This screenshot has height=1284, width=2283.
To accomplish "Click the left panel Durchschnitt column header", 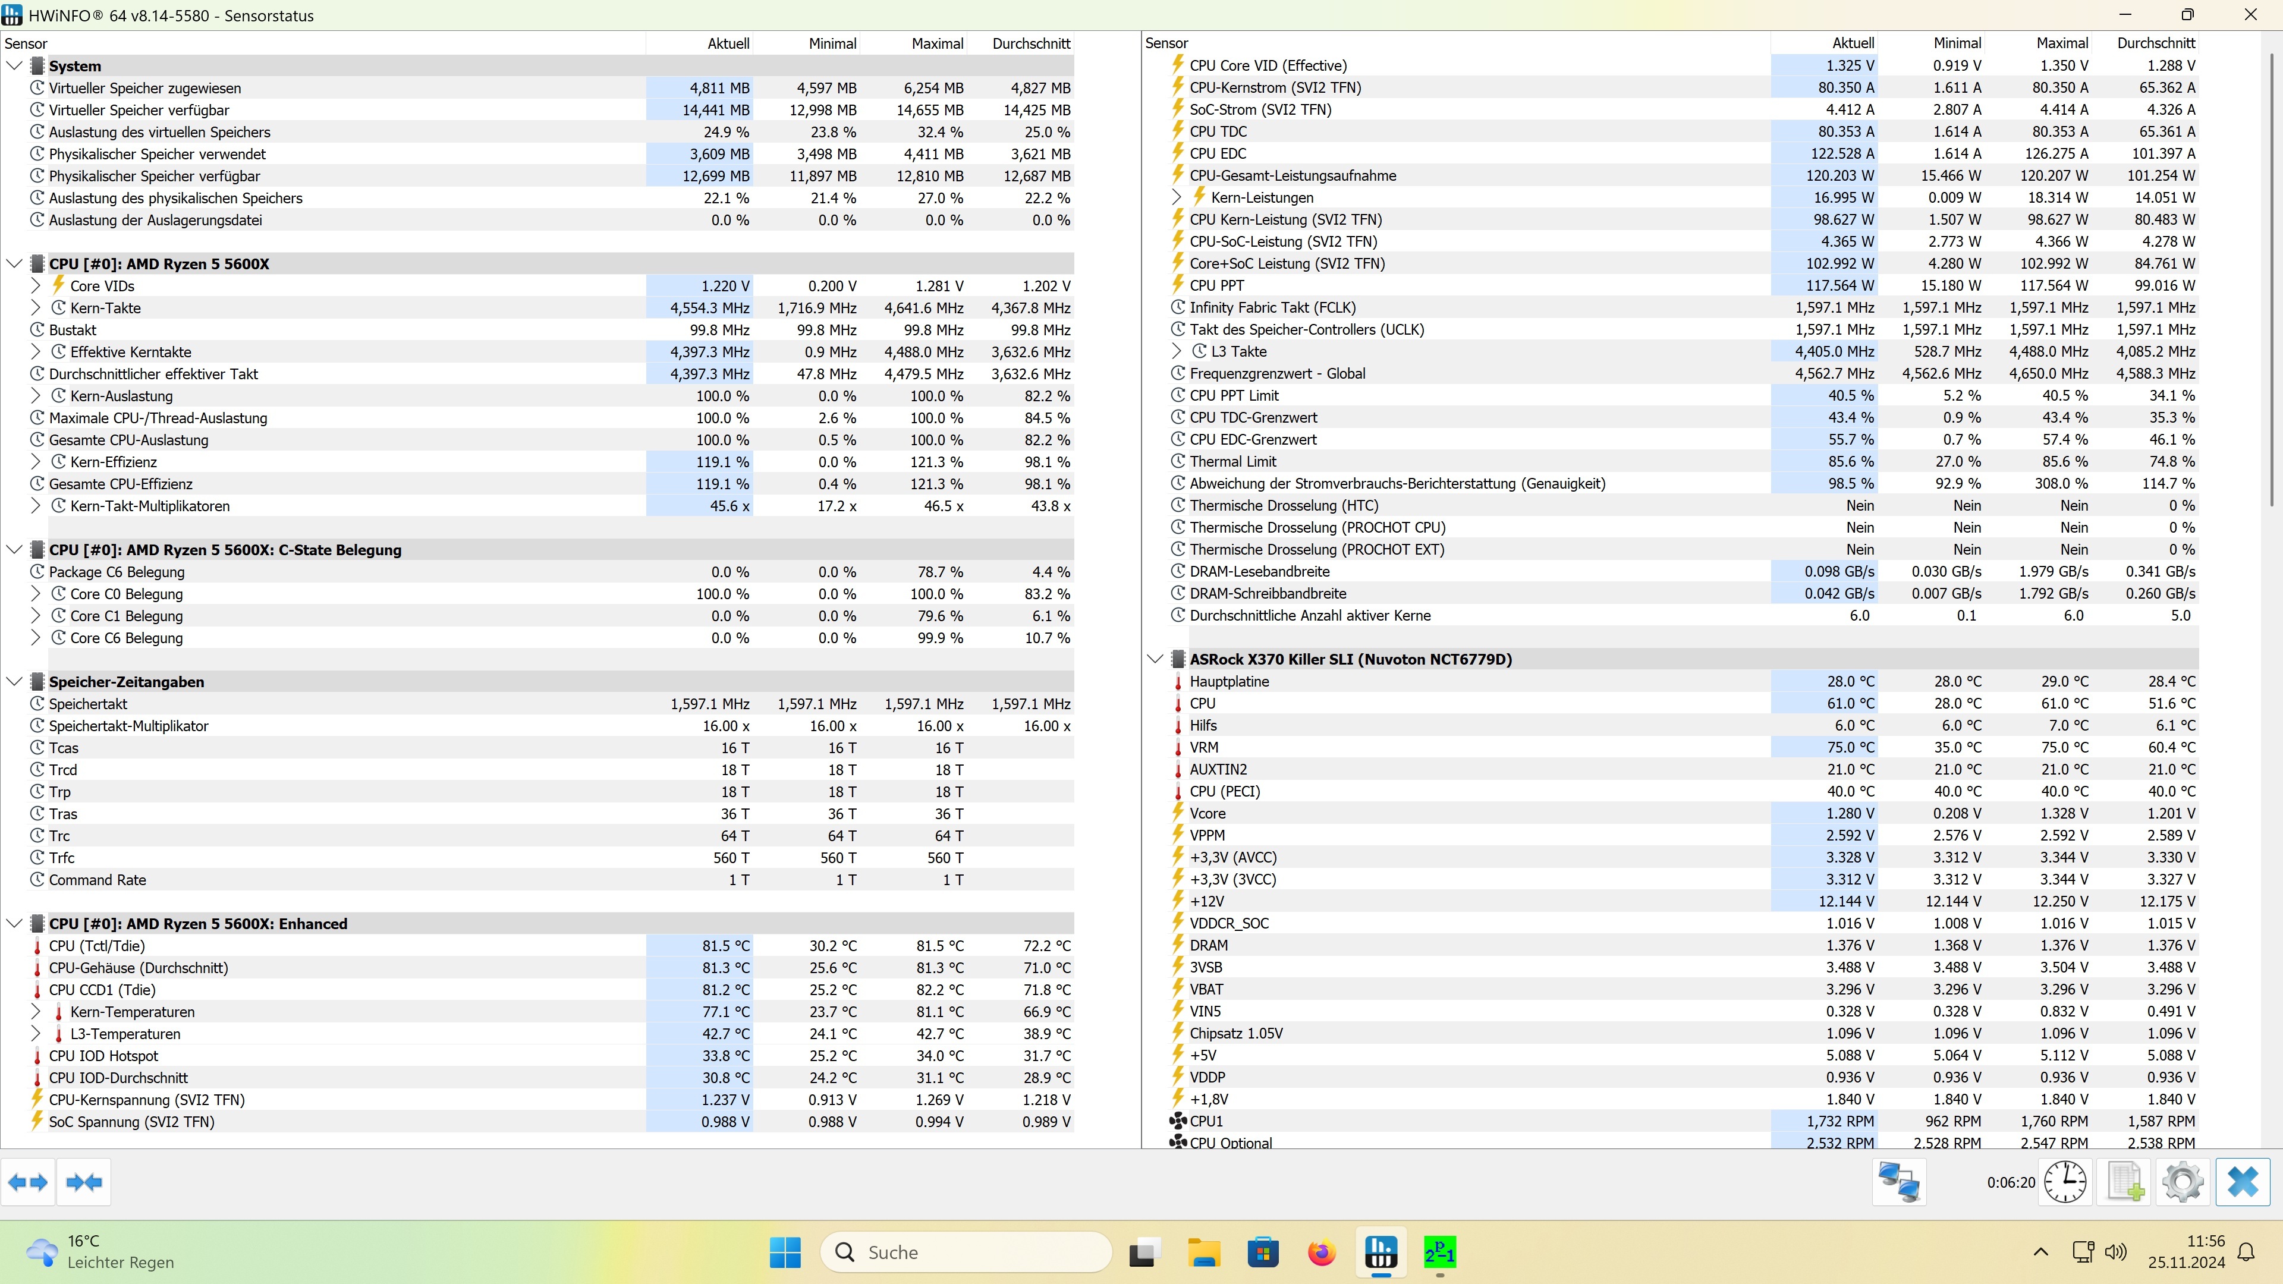I will [1020, 43].
